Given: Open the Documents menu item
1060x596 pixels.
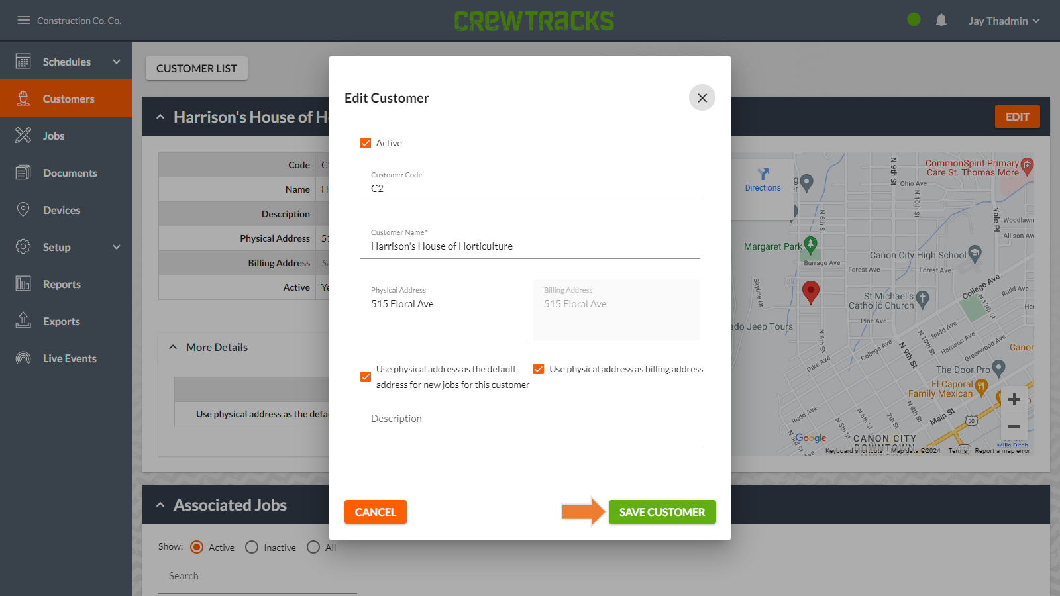Looking at the screenshot, I should 66,173.
